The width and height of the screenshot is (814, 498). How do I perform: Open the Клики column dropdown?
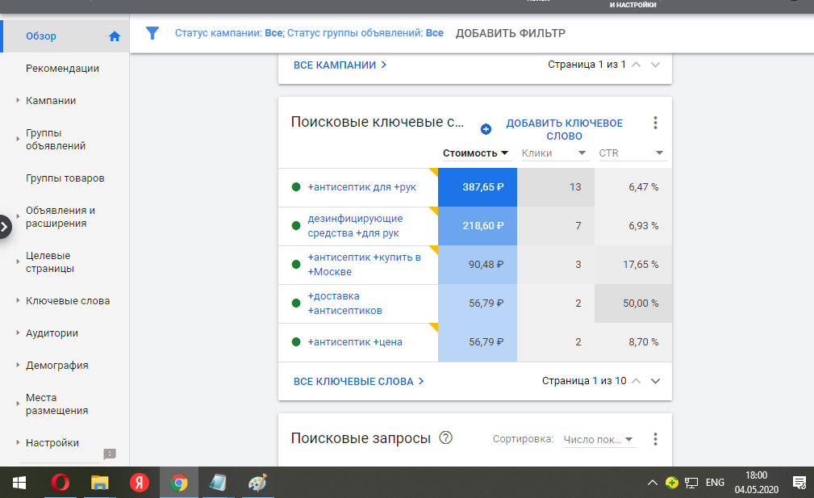pos(582,153)
